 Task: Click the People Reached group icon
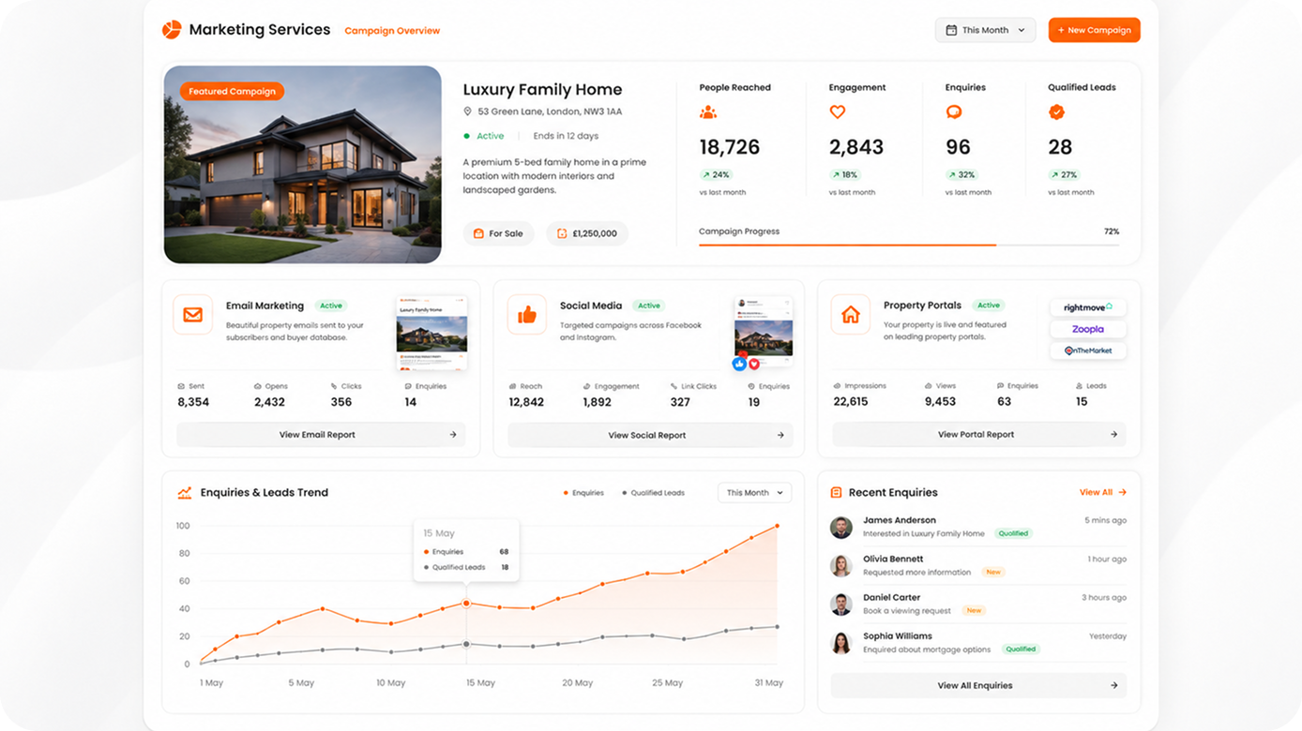point(708,112)
